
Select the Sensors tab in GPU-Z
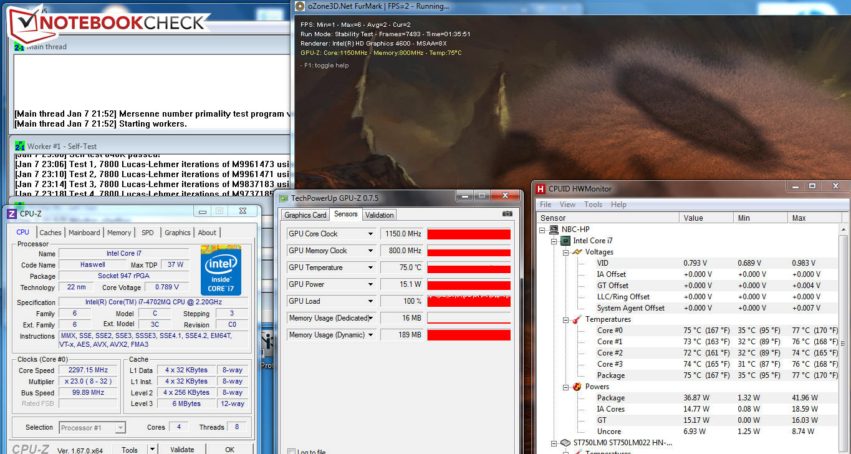tap(345, 214)
